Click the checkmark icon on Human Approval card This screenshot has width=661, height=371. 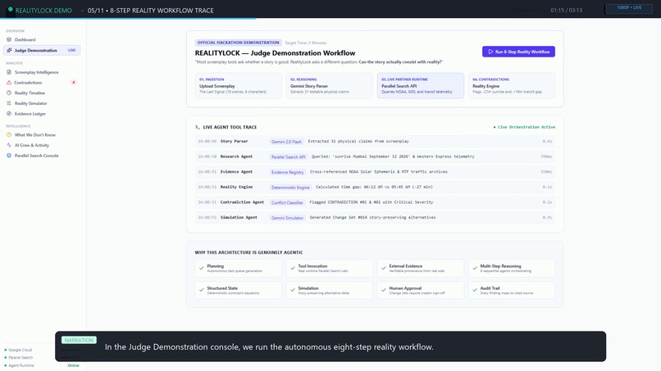pyautogui.click(x=384, y=290)
